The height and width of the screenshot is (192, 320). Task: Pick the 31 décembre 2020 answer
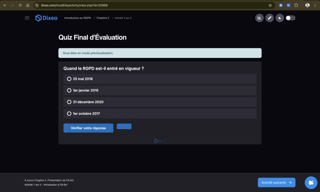click(x=160, y=102)
